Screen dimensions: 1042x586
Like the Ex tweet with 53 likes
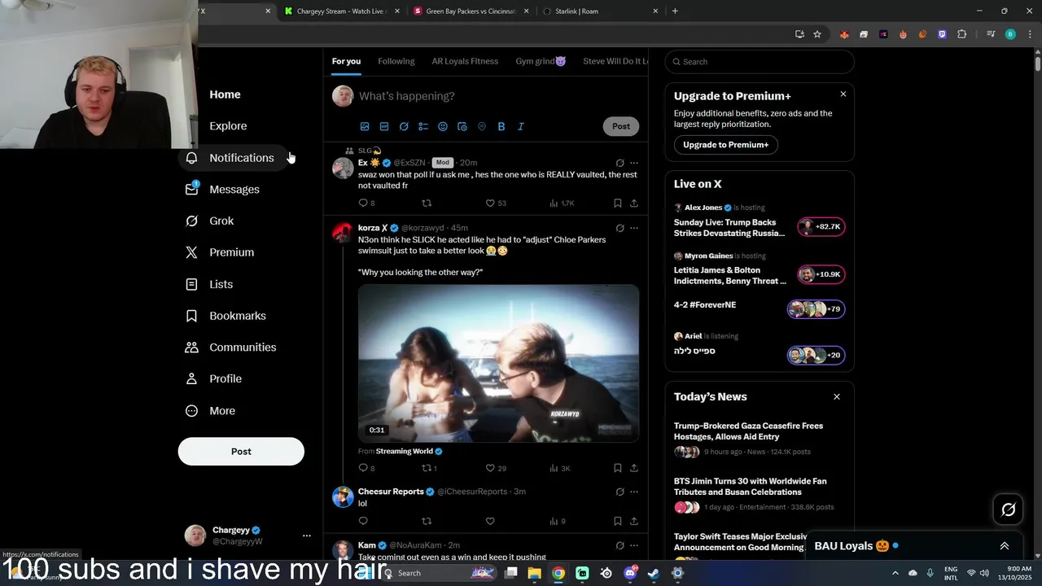point(490,203)
